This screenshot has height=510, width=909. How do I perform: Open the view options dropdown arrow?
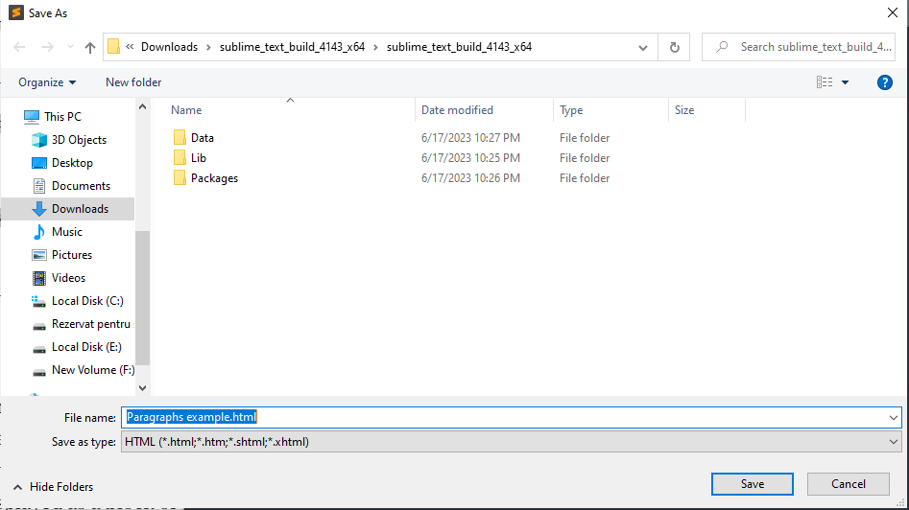click(x=846, y=82)
